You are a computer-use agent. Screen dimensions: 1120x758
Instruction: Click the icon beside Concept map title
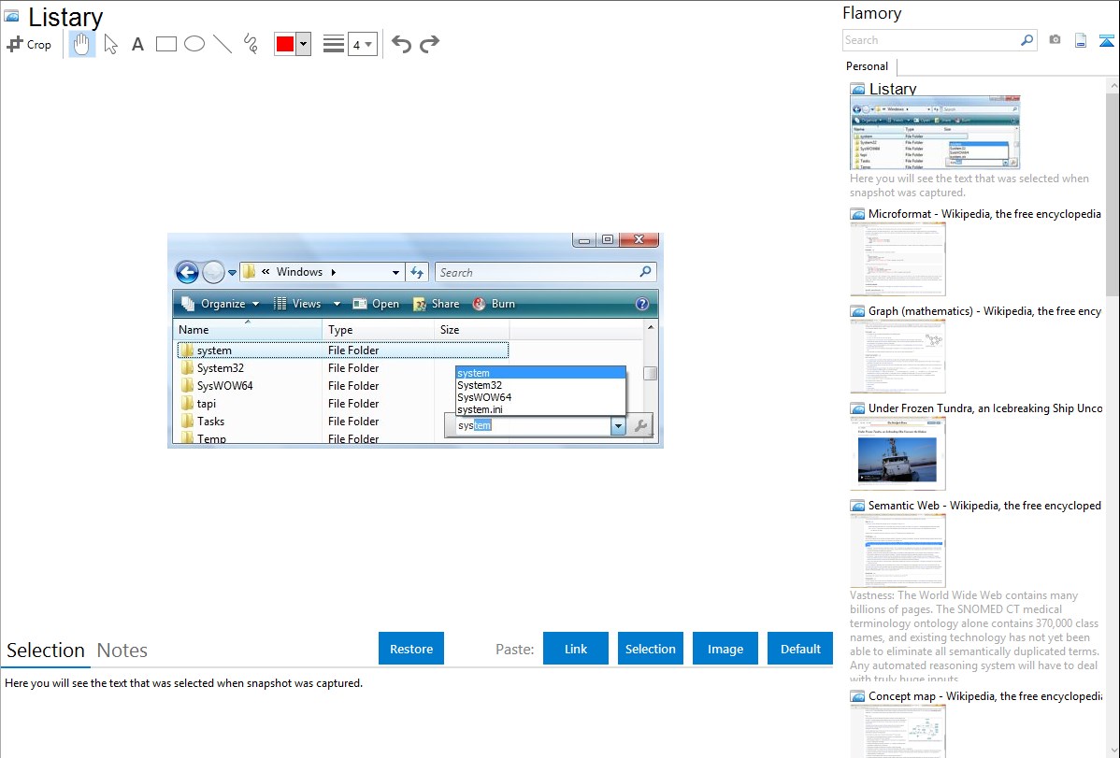(x=857, y=696)
